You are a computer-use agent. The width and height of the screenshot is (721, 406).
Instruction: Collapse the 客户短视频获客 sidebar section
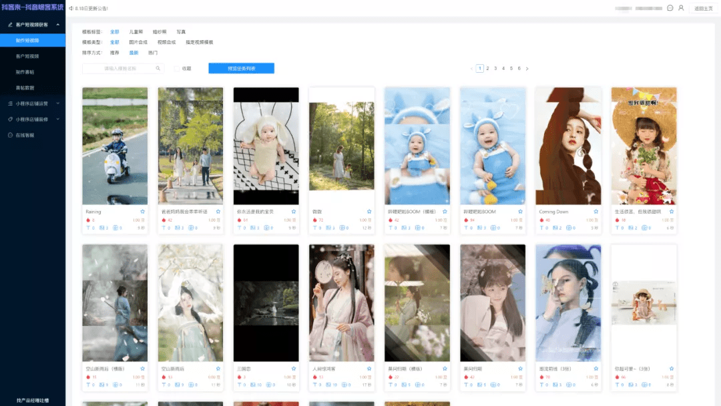(x=58, y=25)
